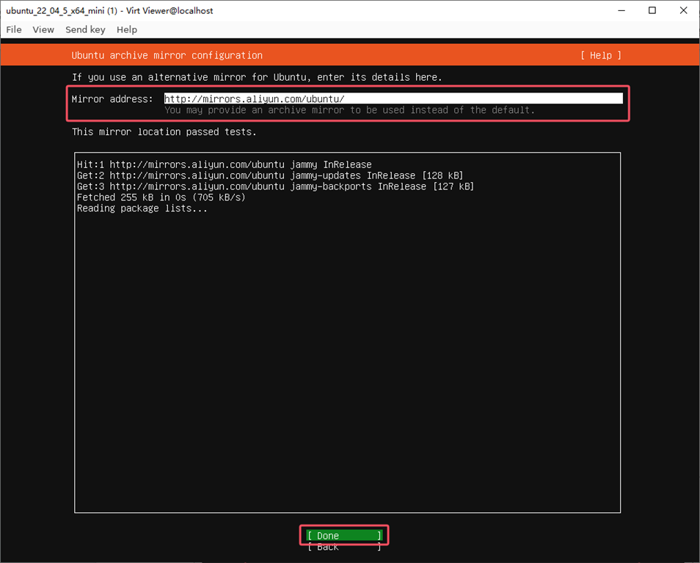Select the Done button
This screenshot has width=700, height=563.
coord(343,535)
